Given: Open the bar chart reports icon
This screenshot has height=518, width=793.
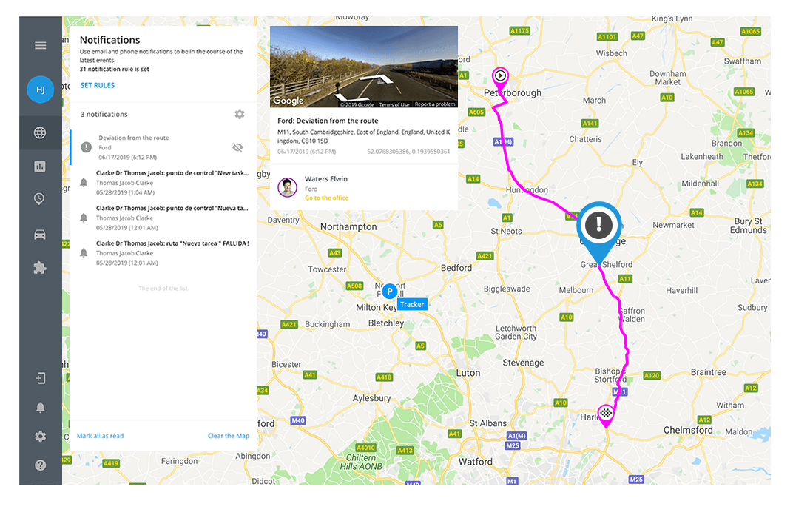Looking at the screenshot, I should tap(40, 166).
